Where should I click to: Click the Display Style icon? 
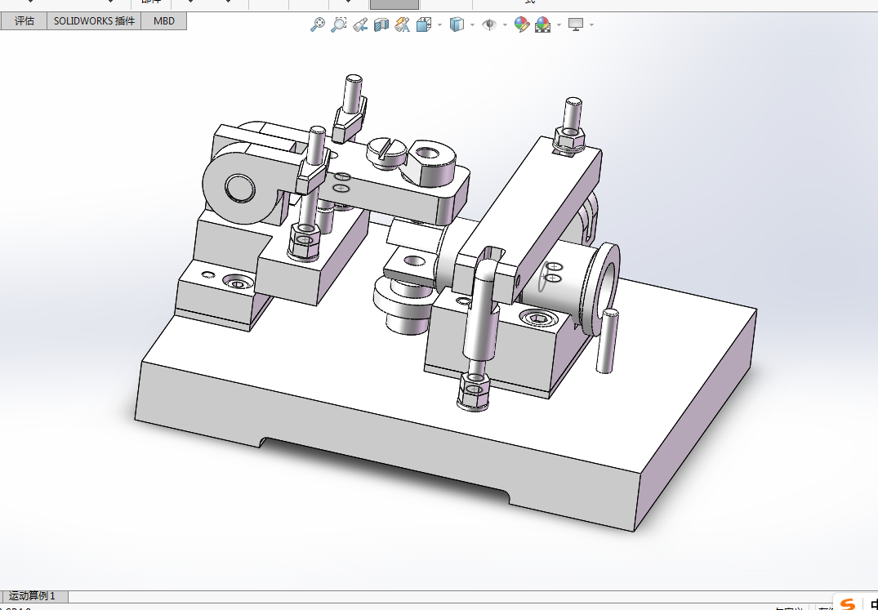(x=457, y=24)
